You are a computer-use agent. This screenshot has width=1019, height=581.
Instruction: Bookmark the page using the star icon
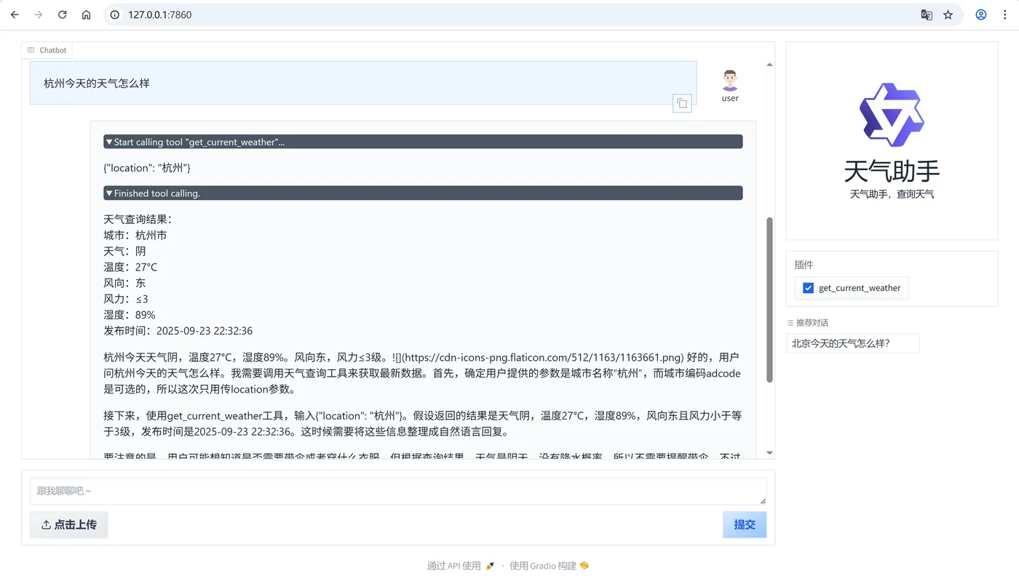tap(947, 15)
